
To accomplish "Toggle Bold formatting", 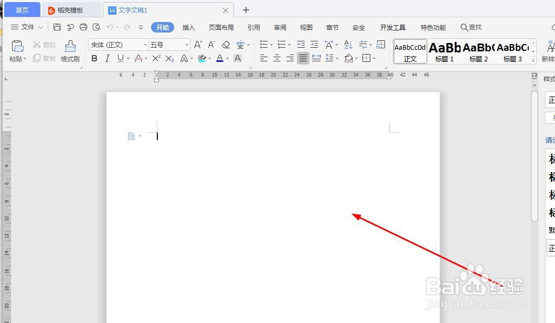I will click(x=94, y=58).
